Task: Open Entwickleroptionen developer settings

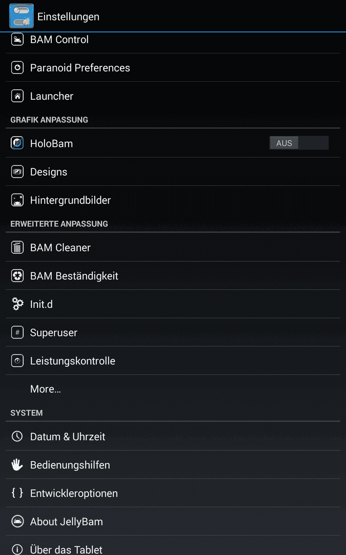Action: click(x=173, y=493)
